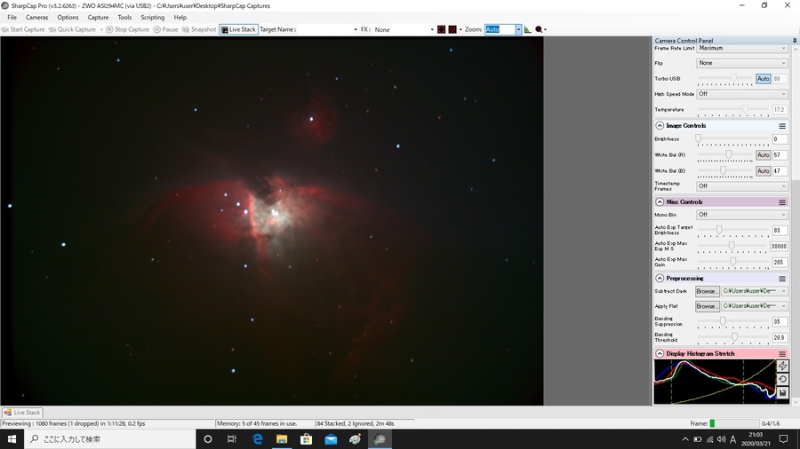The image size is (800, 449).
Task: Open the Mail app from the taskbar
Action: pyautogui.click(x=331, y=439)
